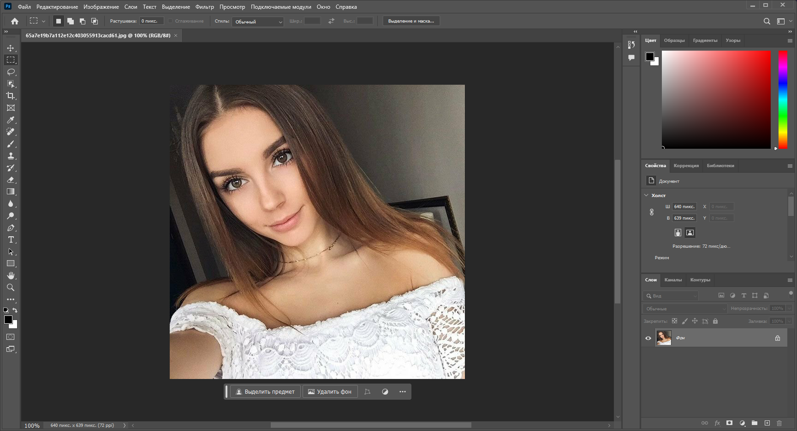The width and height of the screenshot is (797, 431).
Task: Open the Непрозрачность percentage dropdown
Action: click(789, 309)
